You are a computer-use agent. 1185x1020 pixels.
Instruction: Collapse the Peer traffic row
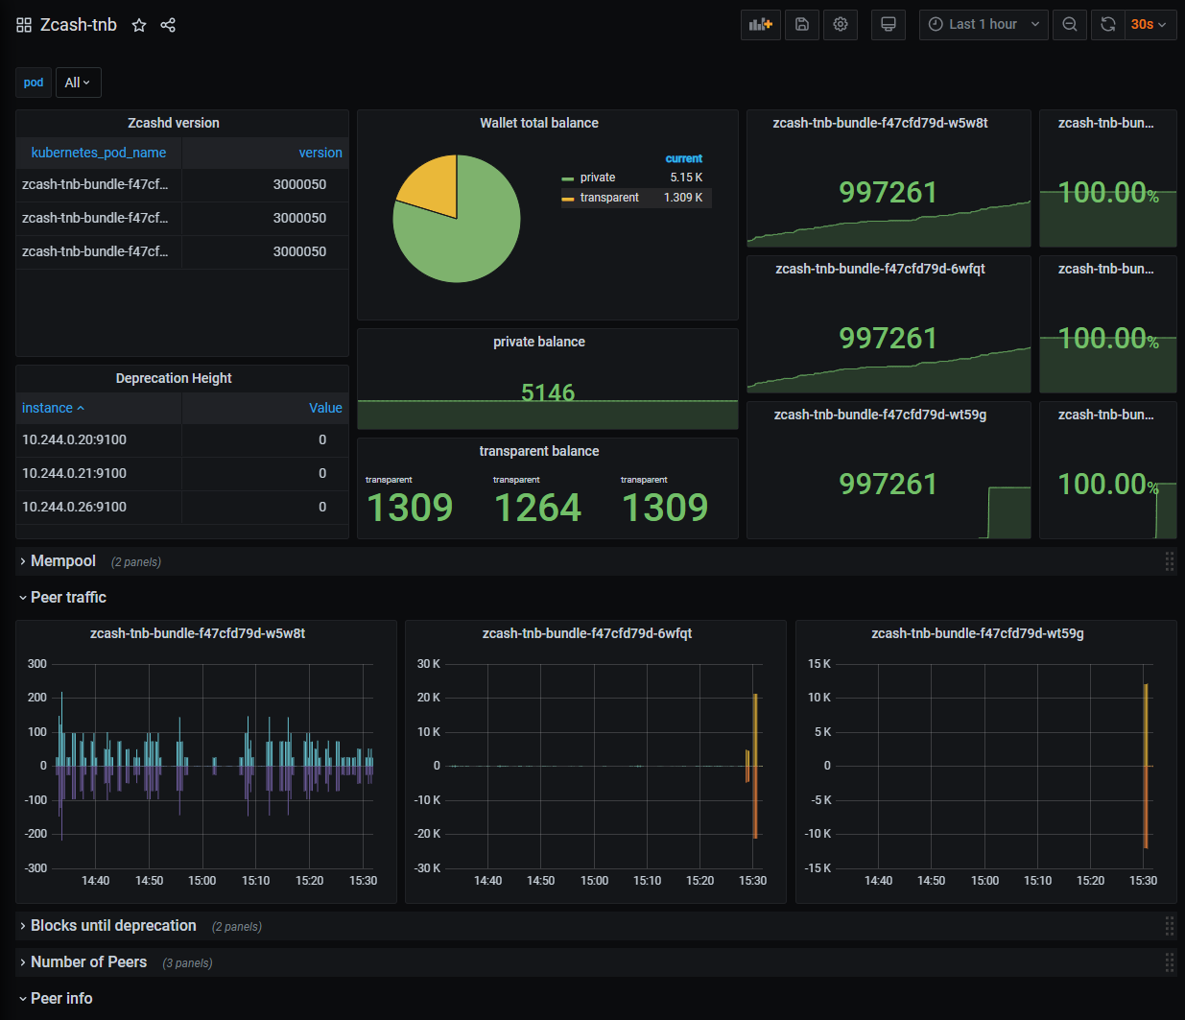click(68, 598)
